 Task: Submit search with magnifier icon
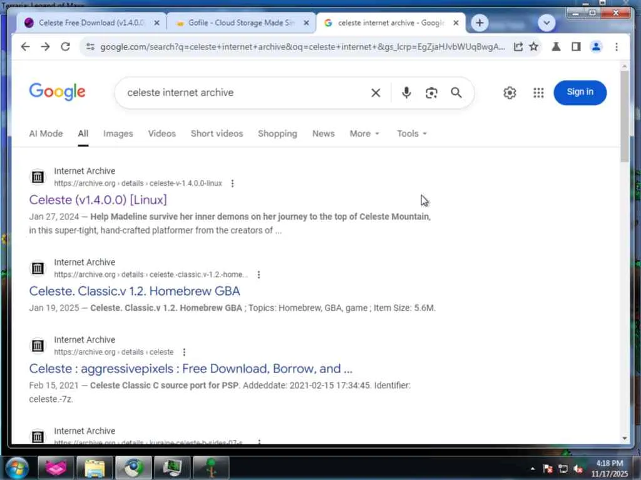click(x=456, y=92)
